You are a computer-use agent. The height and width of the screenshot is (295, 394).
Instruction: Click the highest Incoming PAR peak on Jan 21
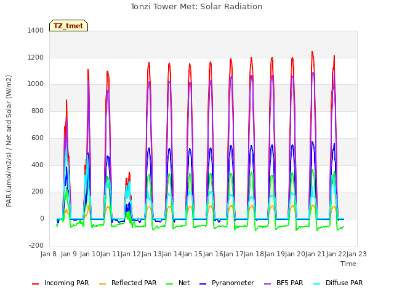312,52
